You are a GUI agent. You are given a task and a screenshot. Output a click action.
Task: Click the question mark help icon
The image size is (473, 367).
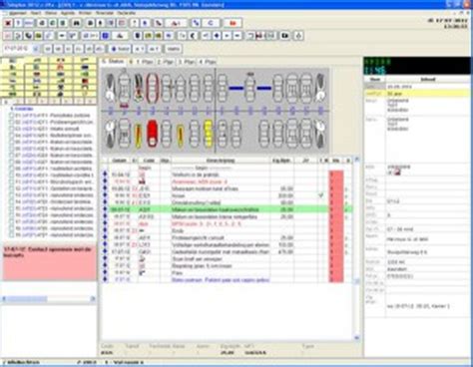click(x=18, y=23)
